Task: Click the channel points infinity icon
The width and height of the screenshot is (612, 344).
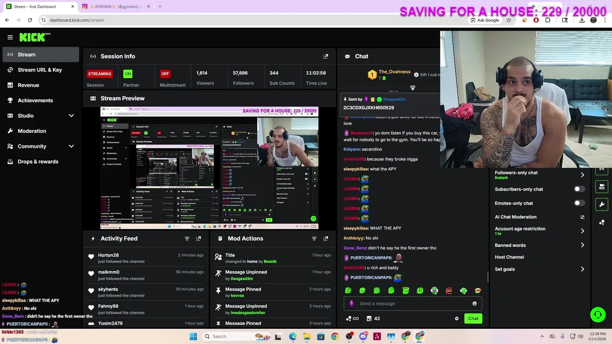Action: (352, 319)
